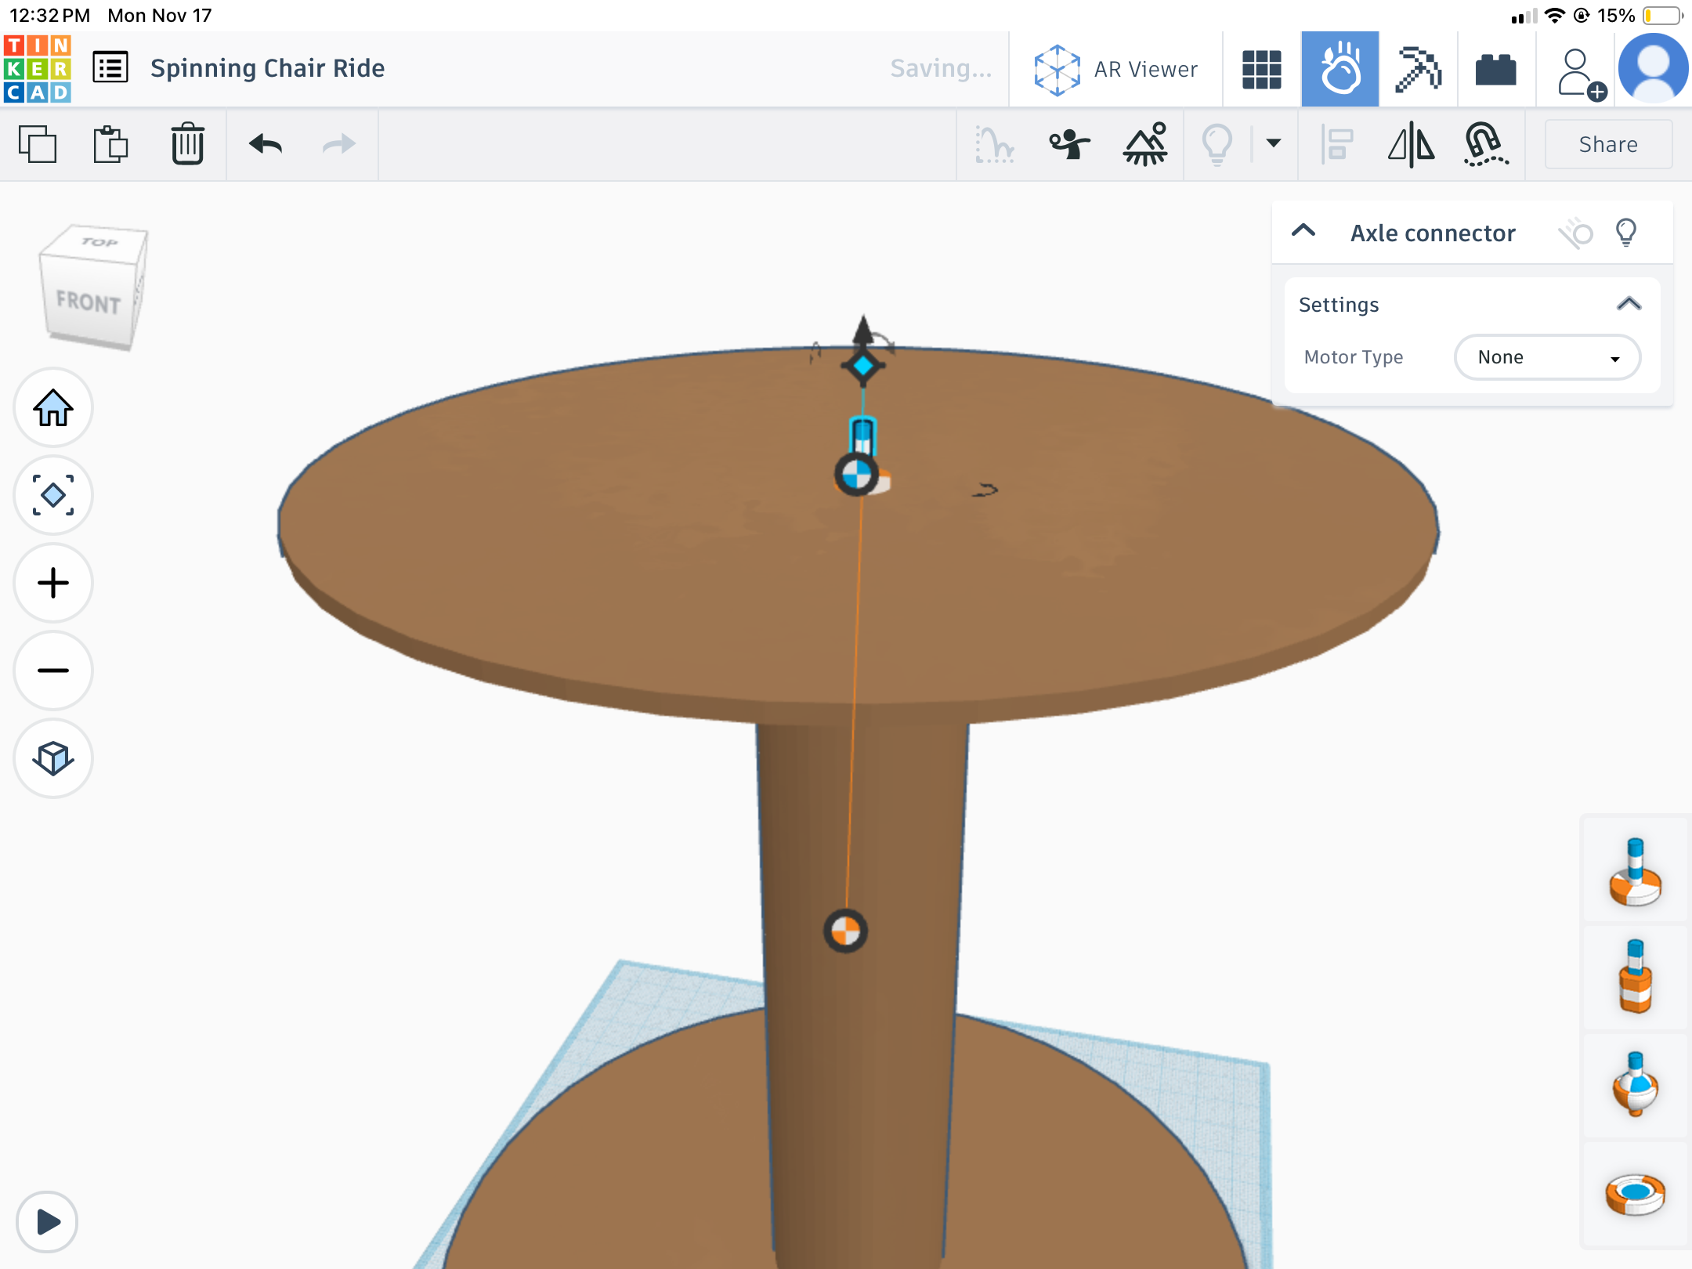This screenshot has height=1269, width=1692.
Task: Click the throwable object bounce icon
Action: [995, 144]
